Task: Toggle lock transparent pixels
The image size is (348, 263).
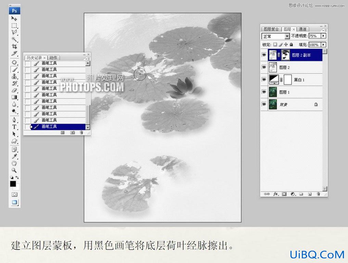Action: 275,45
